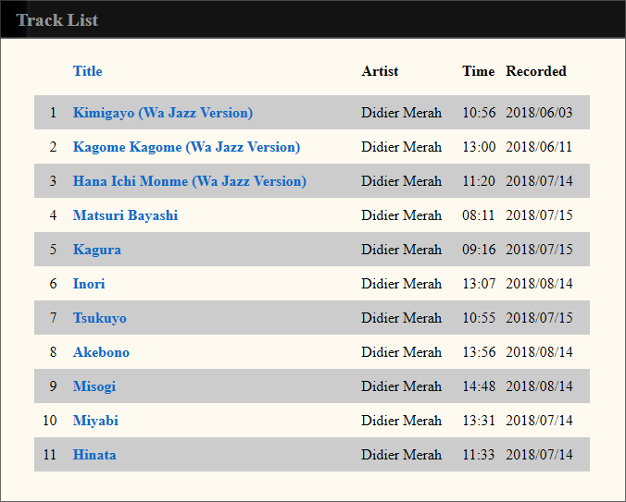Click track number 11 beside Hinata
The width and height of the screenshot is (626, 502).
tap(50, 455)
